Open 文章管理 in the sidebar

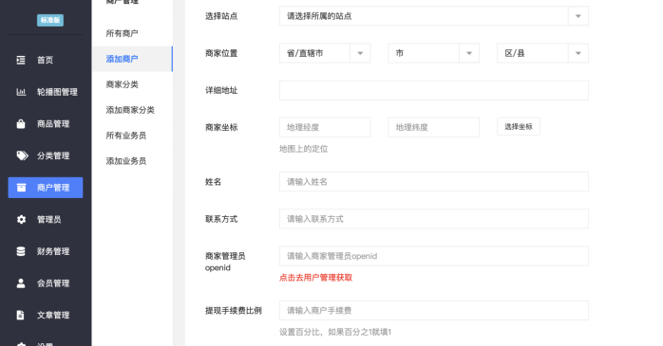(46, 315)
